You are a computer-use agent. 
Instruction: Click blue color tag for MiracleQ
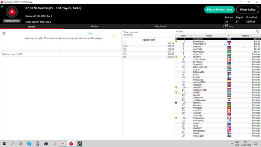click(176, 103)
